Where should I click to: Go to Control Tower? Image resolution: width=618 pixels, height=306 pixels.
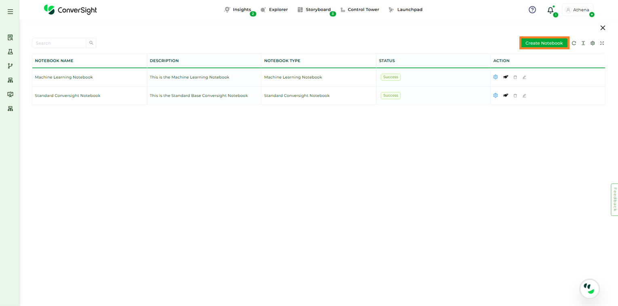coord(363,9)
